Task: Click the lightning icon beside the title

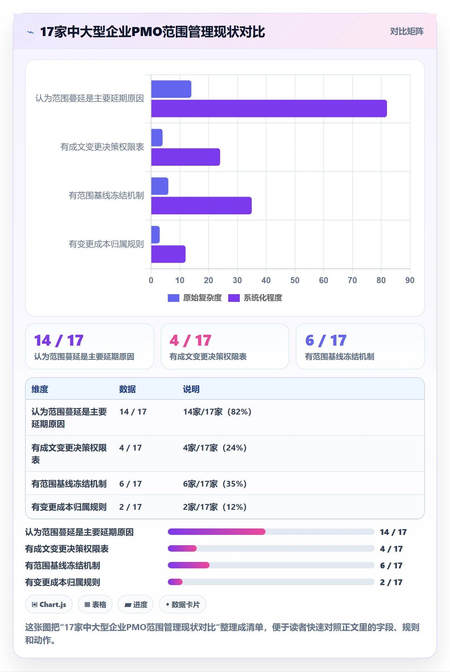Action: tap(31, 32)
